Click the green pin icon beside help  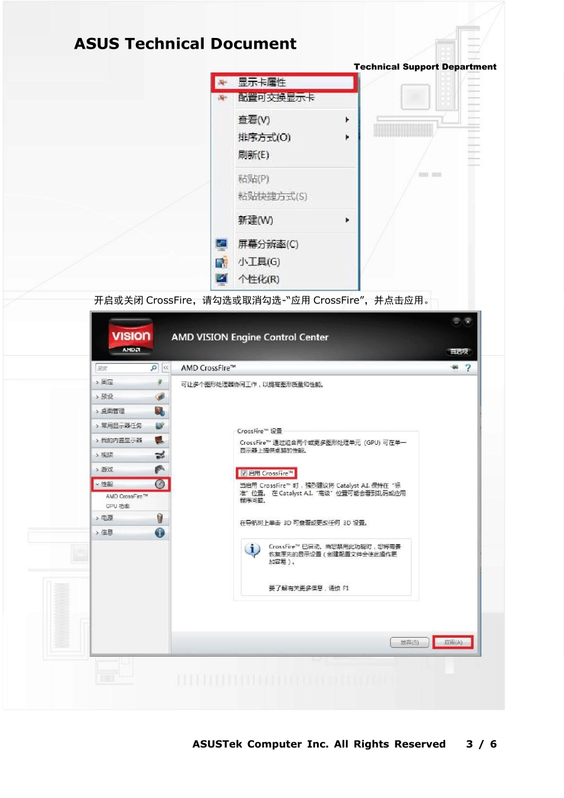tap(455, 368)
